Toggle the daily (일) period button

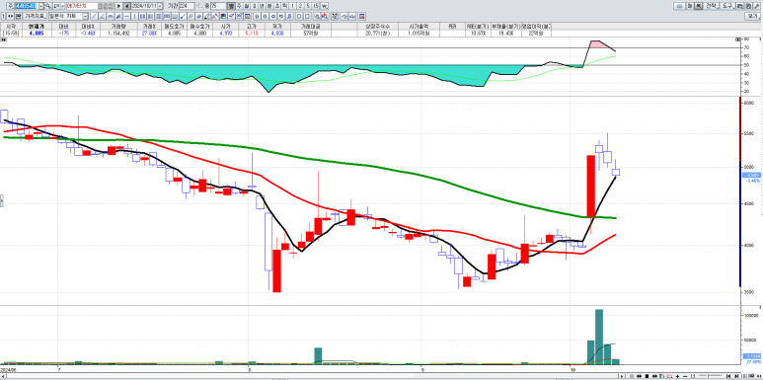tap(246, 6)
